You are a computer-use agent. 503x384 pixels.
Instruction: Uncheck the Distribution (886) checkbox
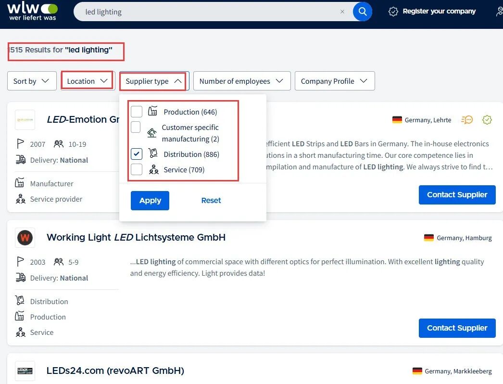coord(137,154)
